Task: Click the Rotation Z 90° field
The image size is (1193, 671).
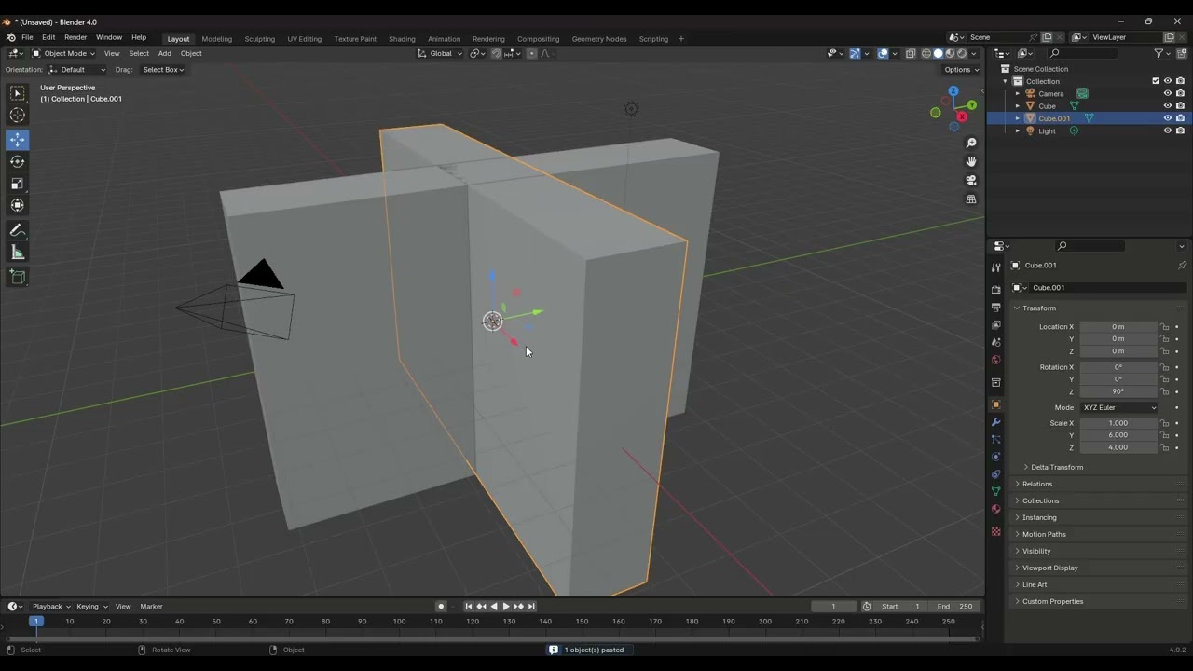Action: point(1118,391)
